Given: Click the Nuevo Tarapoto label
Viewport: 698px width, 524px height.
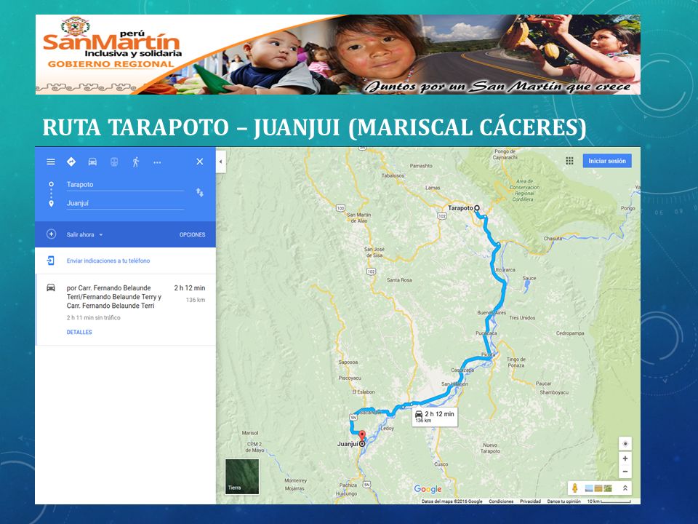Looking at the screenshot, I should click(x=490, y=448).
